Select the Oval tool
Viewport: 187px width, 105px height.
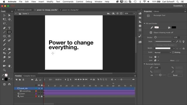point(4,36)
